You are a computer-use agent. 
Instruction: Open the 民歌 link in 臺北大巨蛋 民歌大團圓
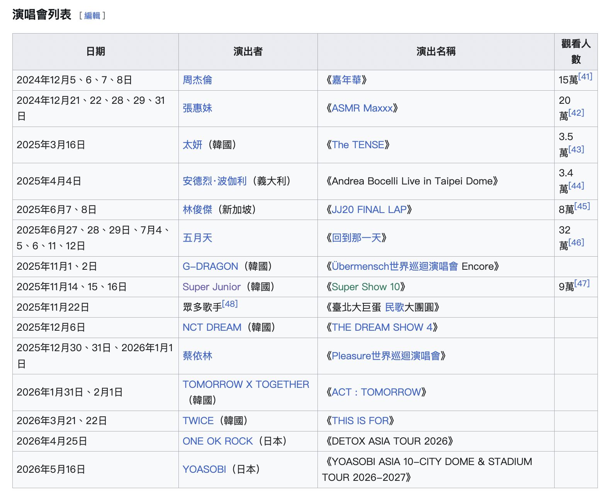[395, 307]
